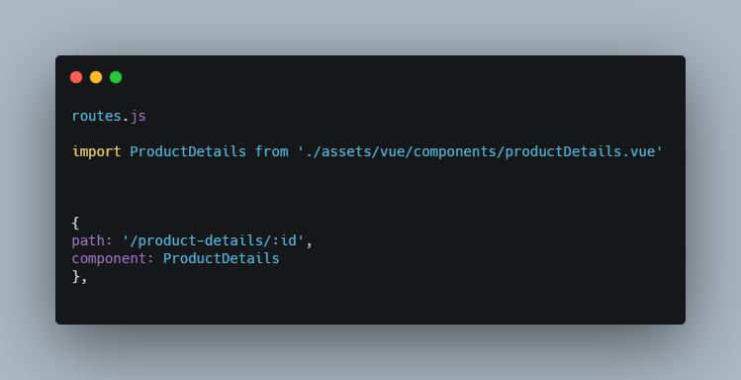Image resolution: width=741 pixels, height=380 pixels.
Task: Click the import keyword
Action: coord(96,151)
